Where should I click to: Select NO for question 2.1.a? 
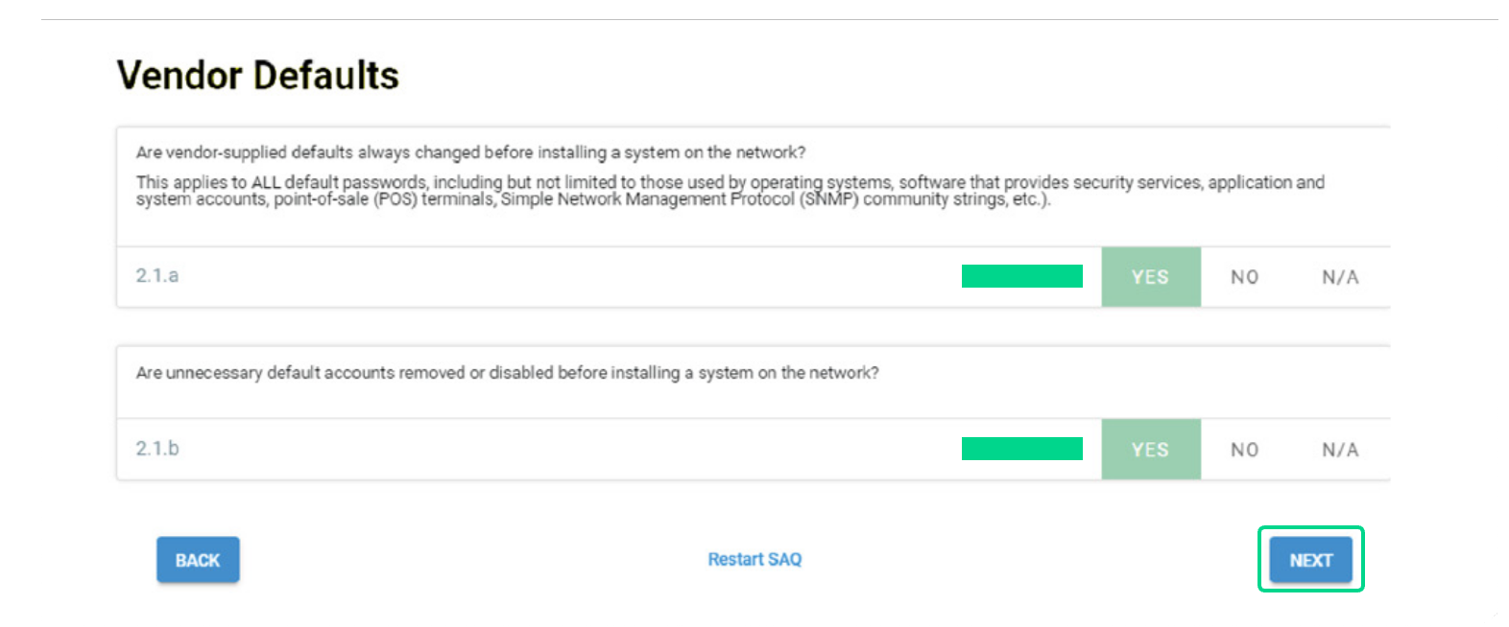coord(1247,277)
